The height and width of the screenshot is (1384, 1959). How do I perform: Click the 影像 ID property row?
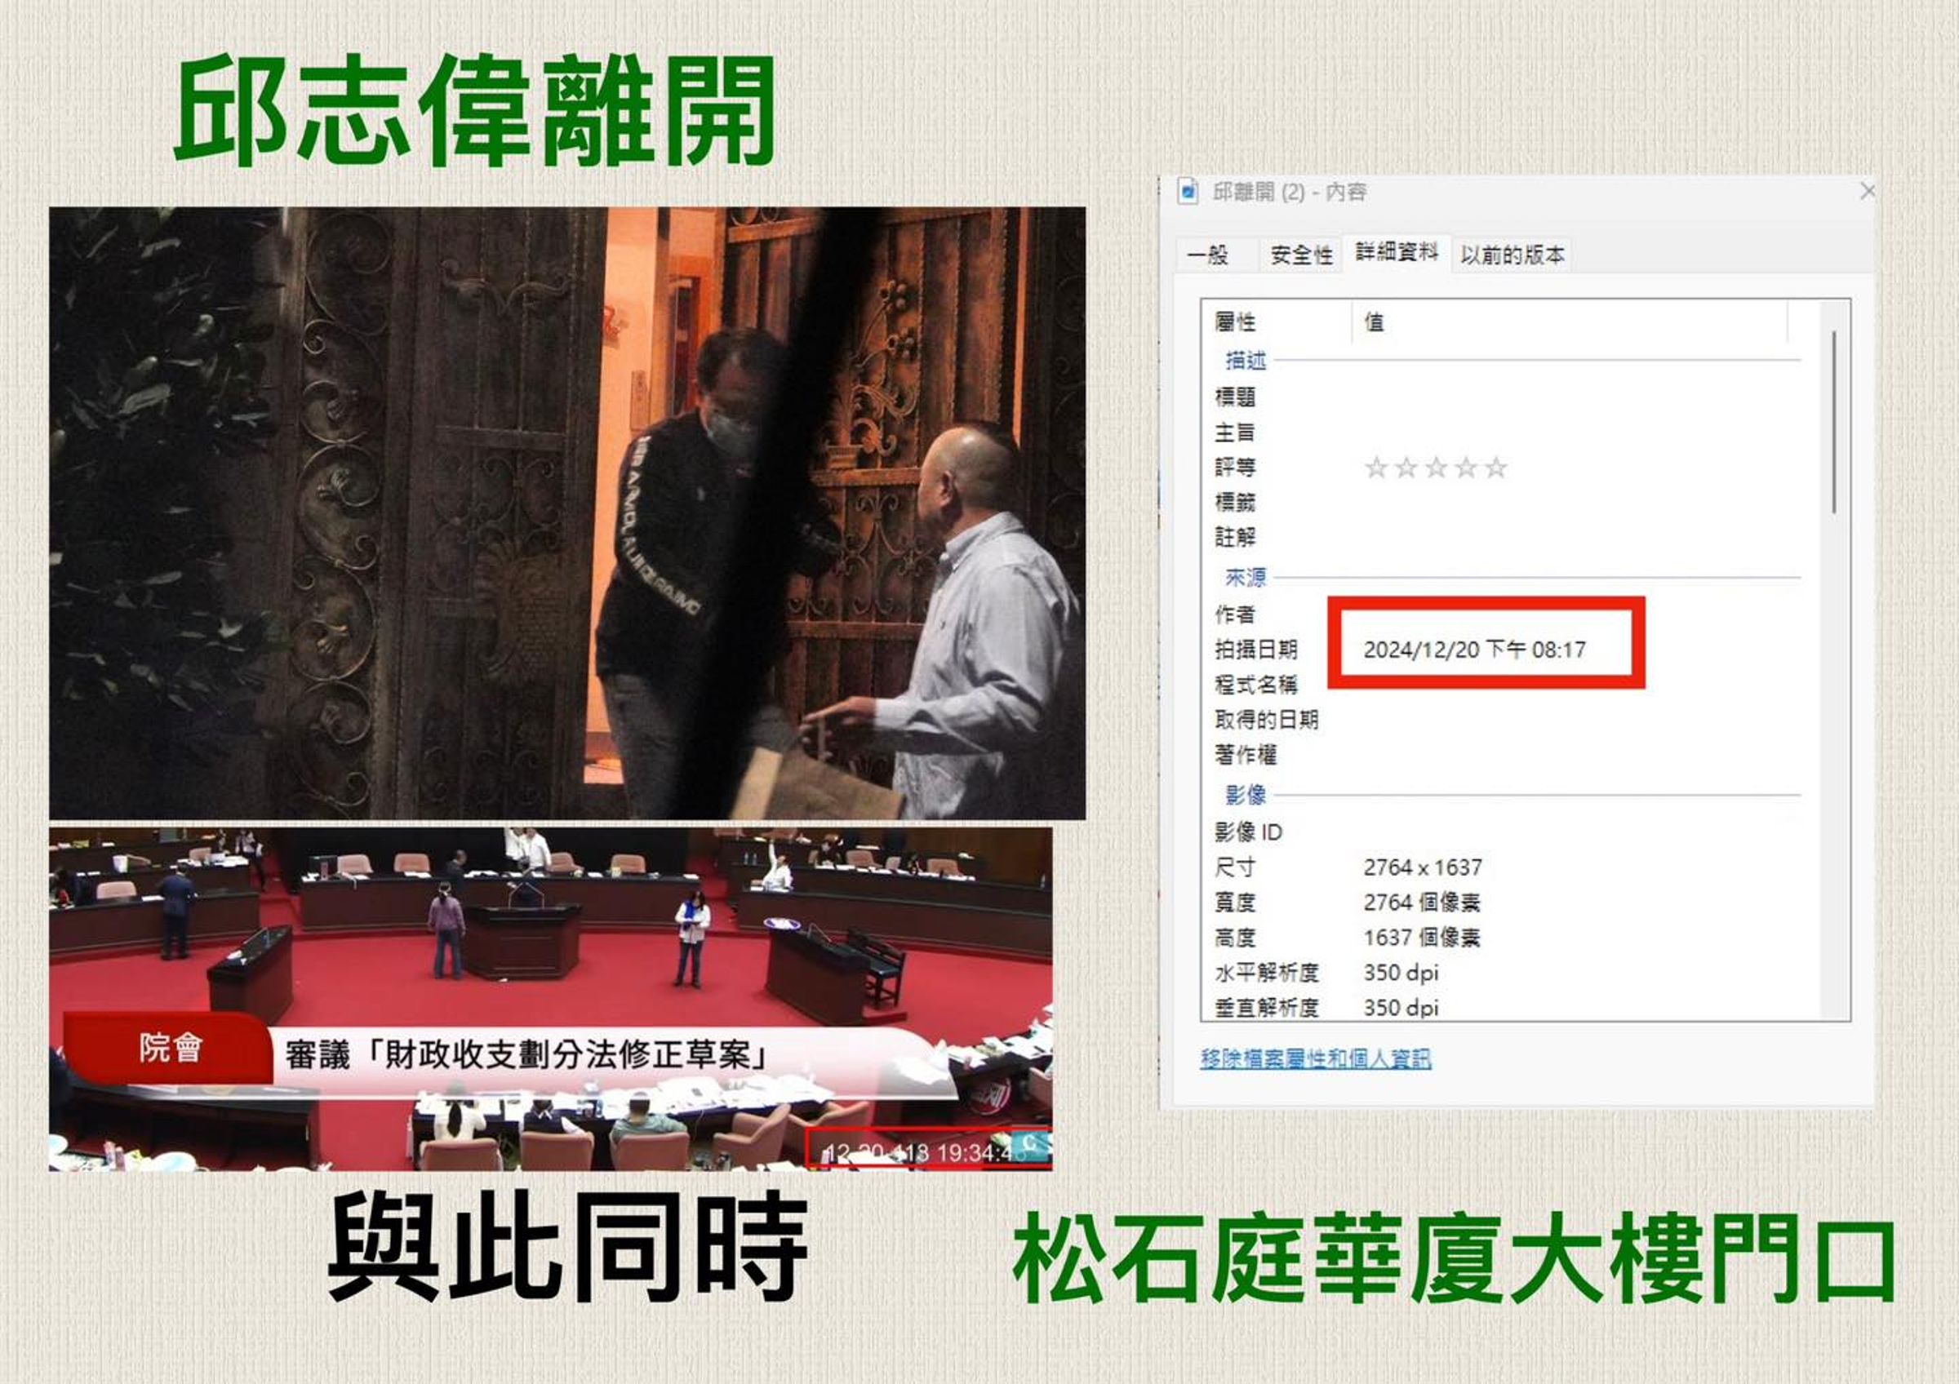pos(1507,832)
